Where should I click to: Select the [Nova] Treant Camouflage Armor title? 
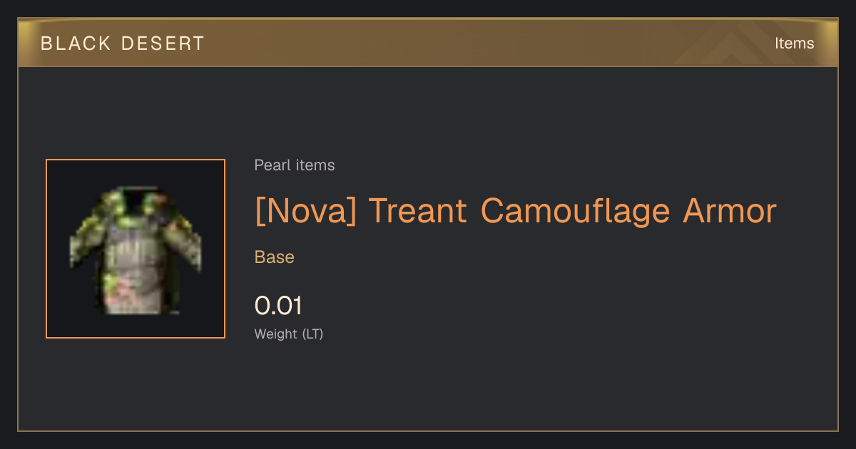[515, 211]
